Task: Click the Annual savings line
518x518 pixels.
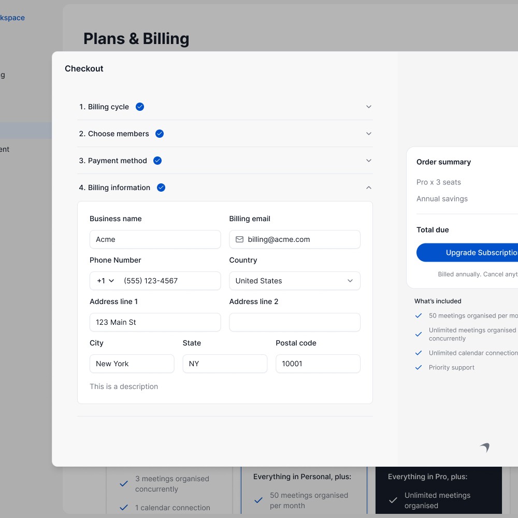Action: tap(442, 198)
